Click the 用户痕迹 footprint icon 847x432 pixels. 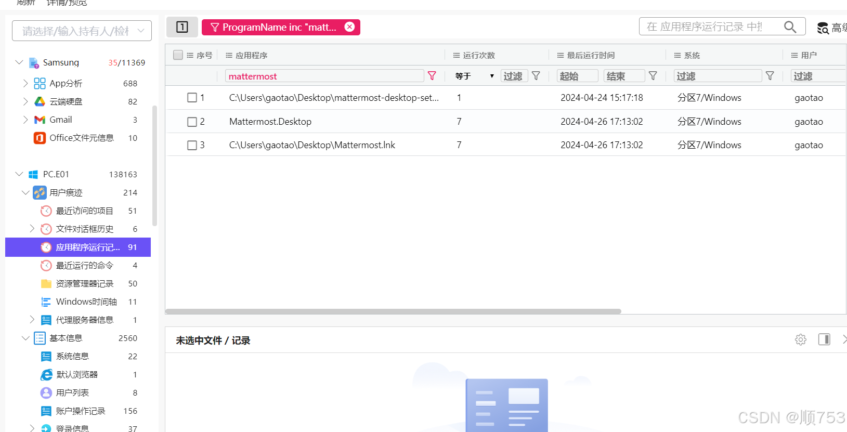pos(40,192)
